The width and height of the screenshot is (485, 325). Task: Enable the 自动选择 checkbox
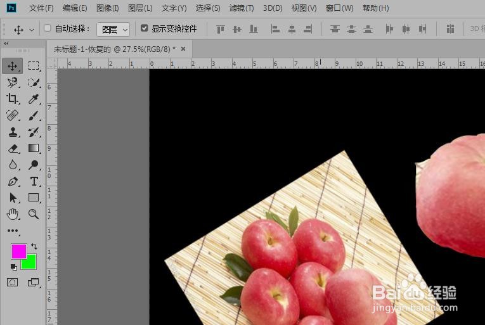(x=48, y=29)
